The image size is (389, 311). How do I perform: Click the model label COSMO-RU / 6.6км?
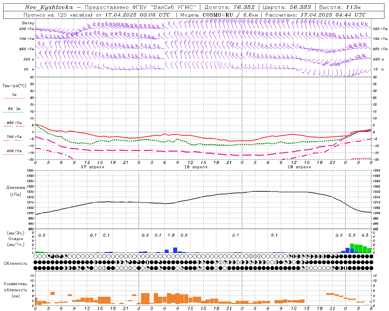click(x=230, y=15)
